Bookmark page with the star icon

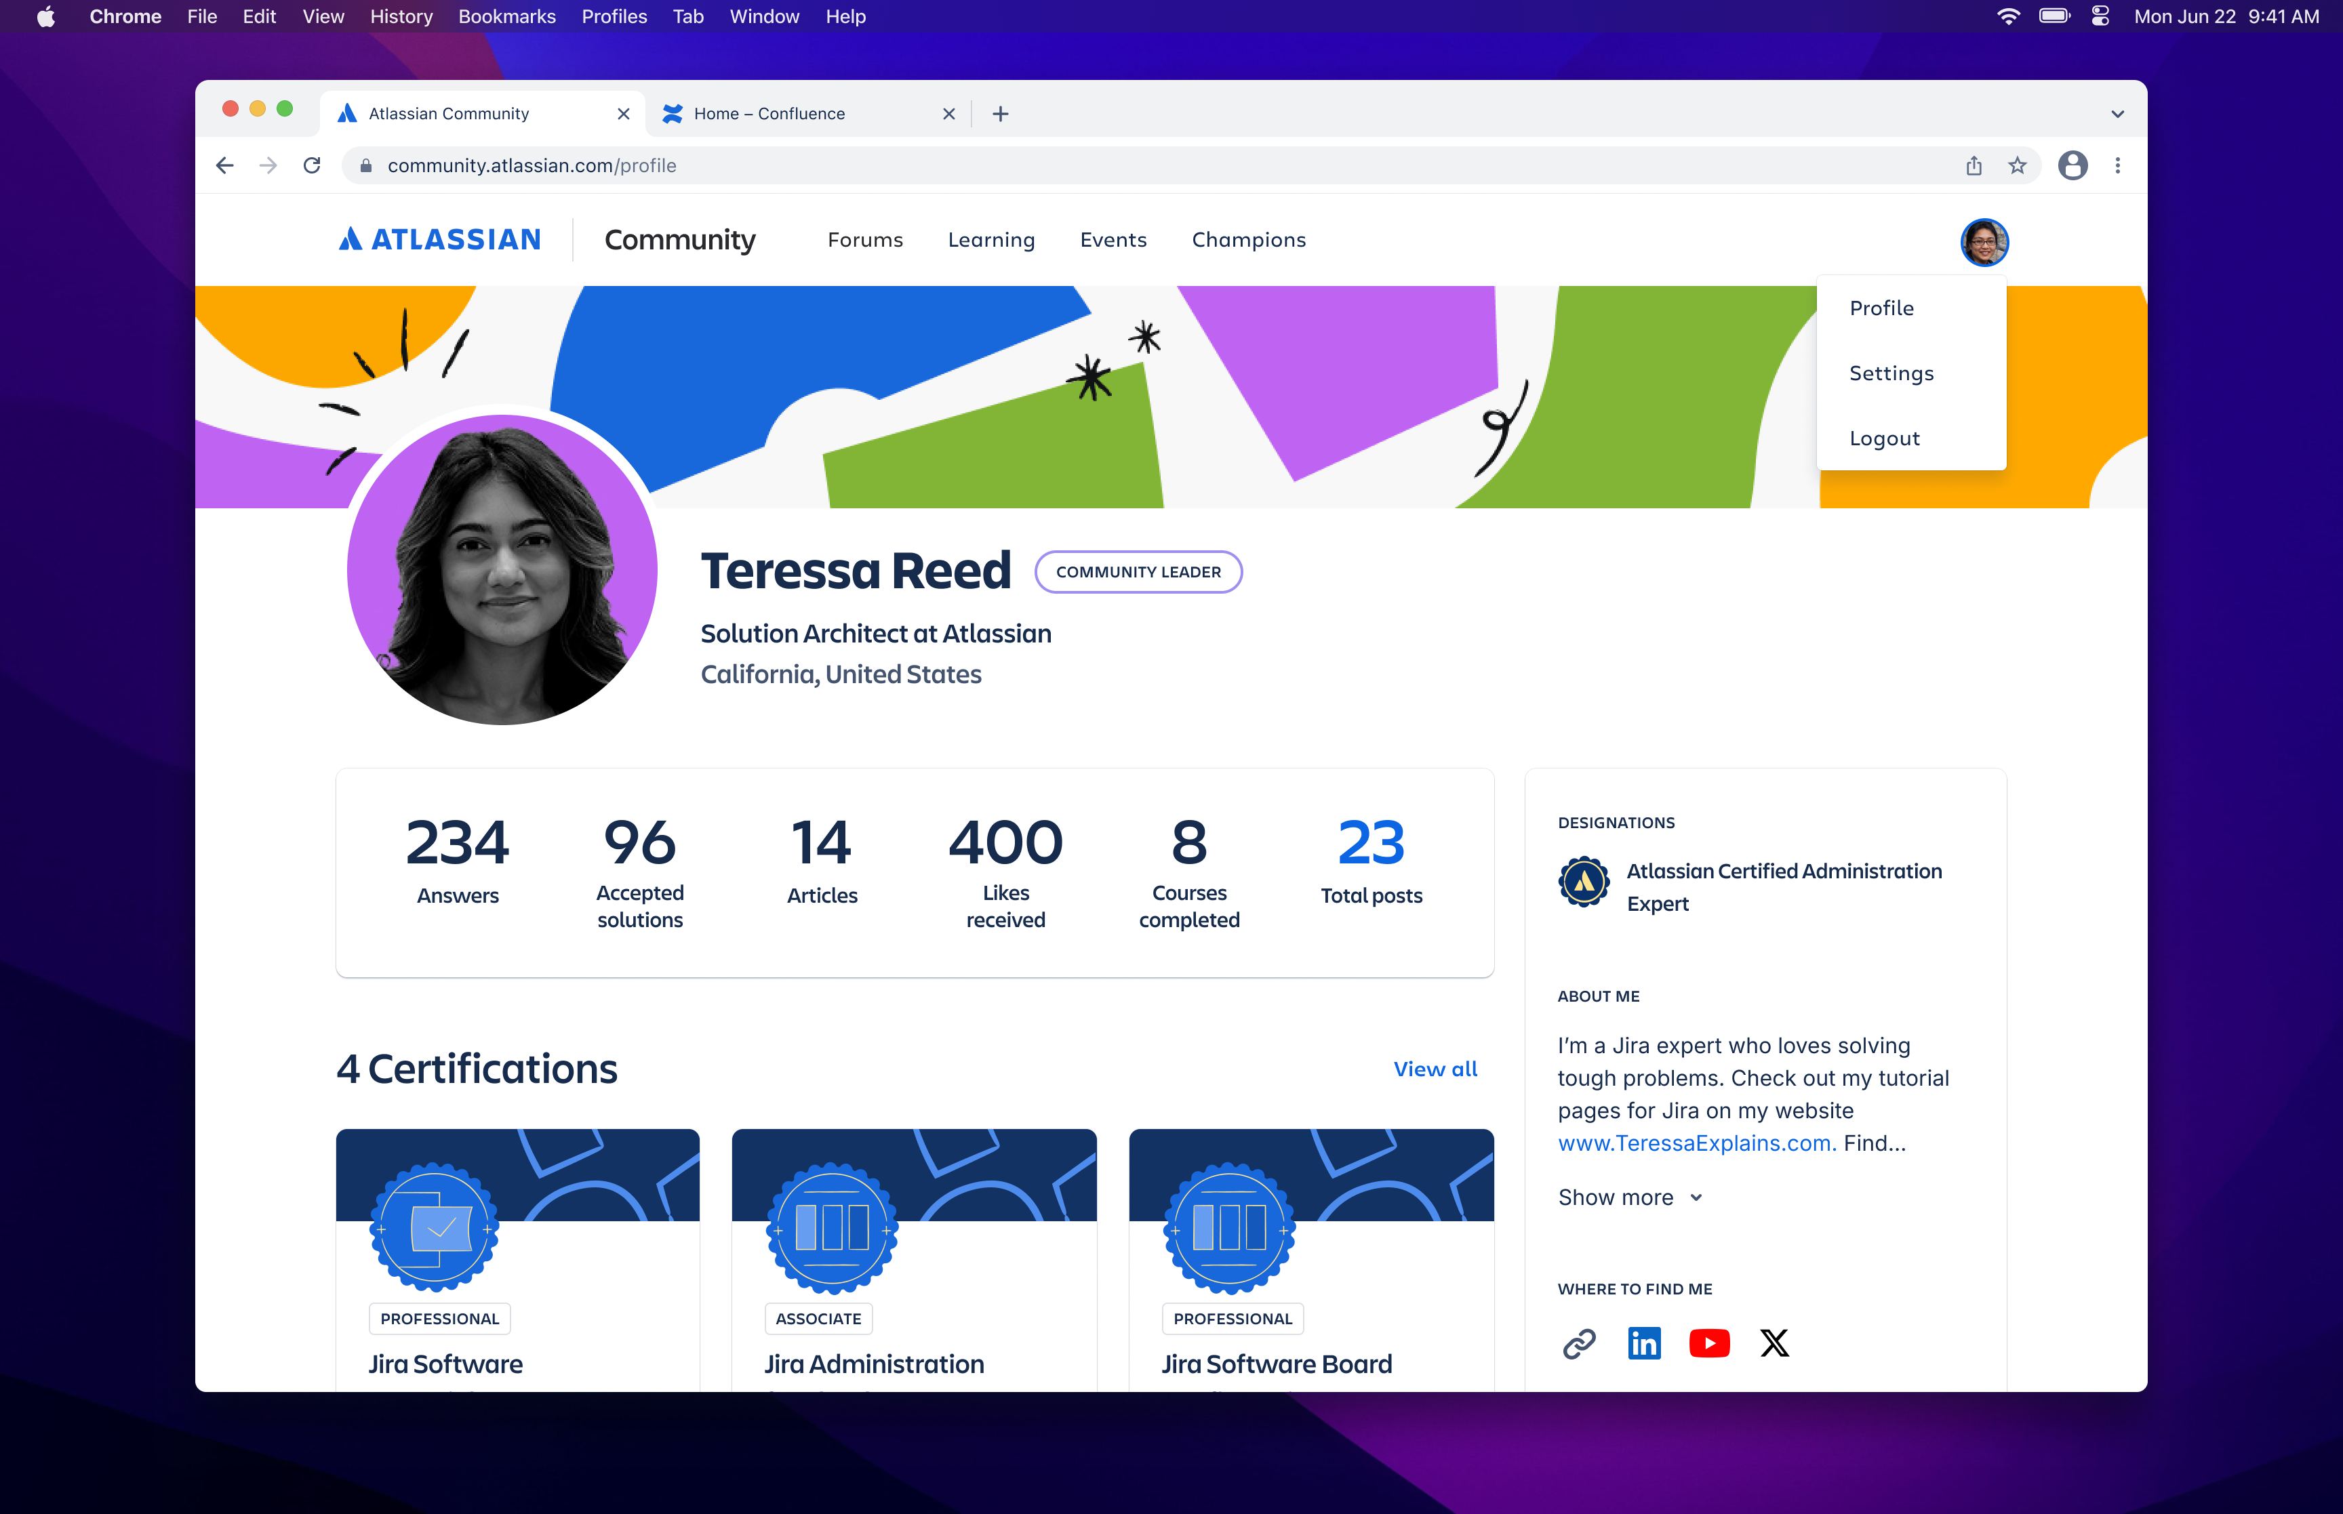(x=2017, y=165)
